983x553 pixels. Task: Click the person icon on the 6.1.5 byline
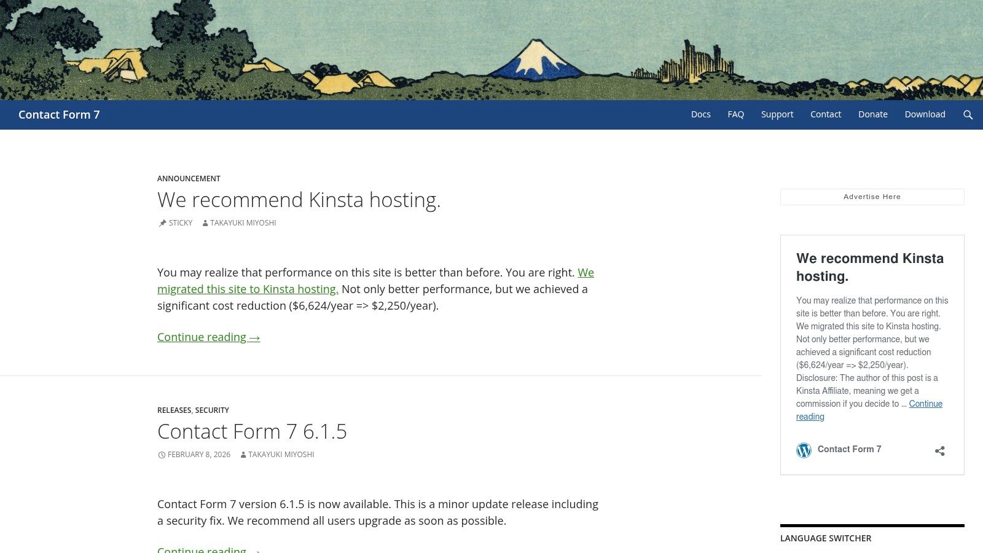[x=242, y=455]
